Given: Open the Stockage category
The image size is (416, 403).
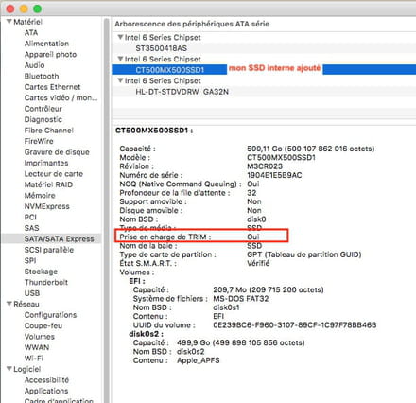Looking at the screenshot, I should pyautogui.click(x=41, y=272).
